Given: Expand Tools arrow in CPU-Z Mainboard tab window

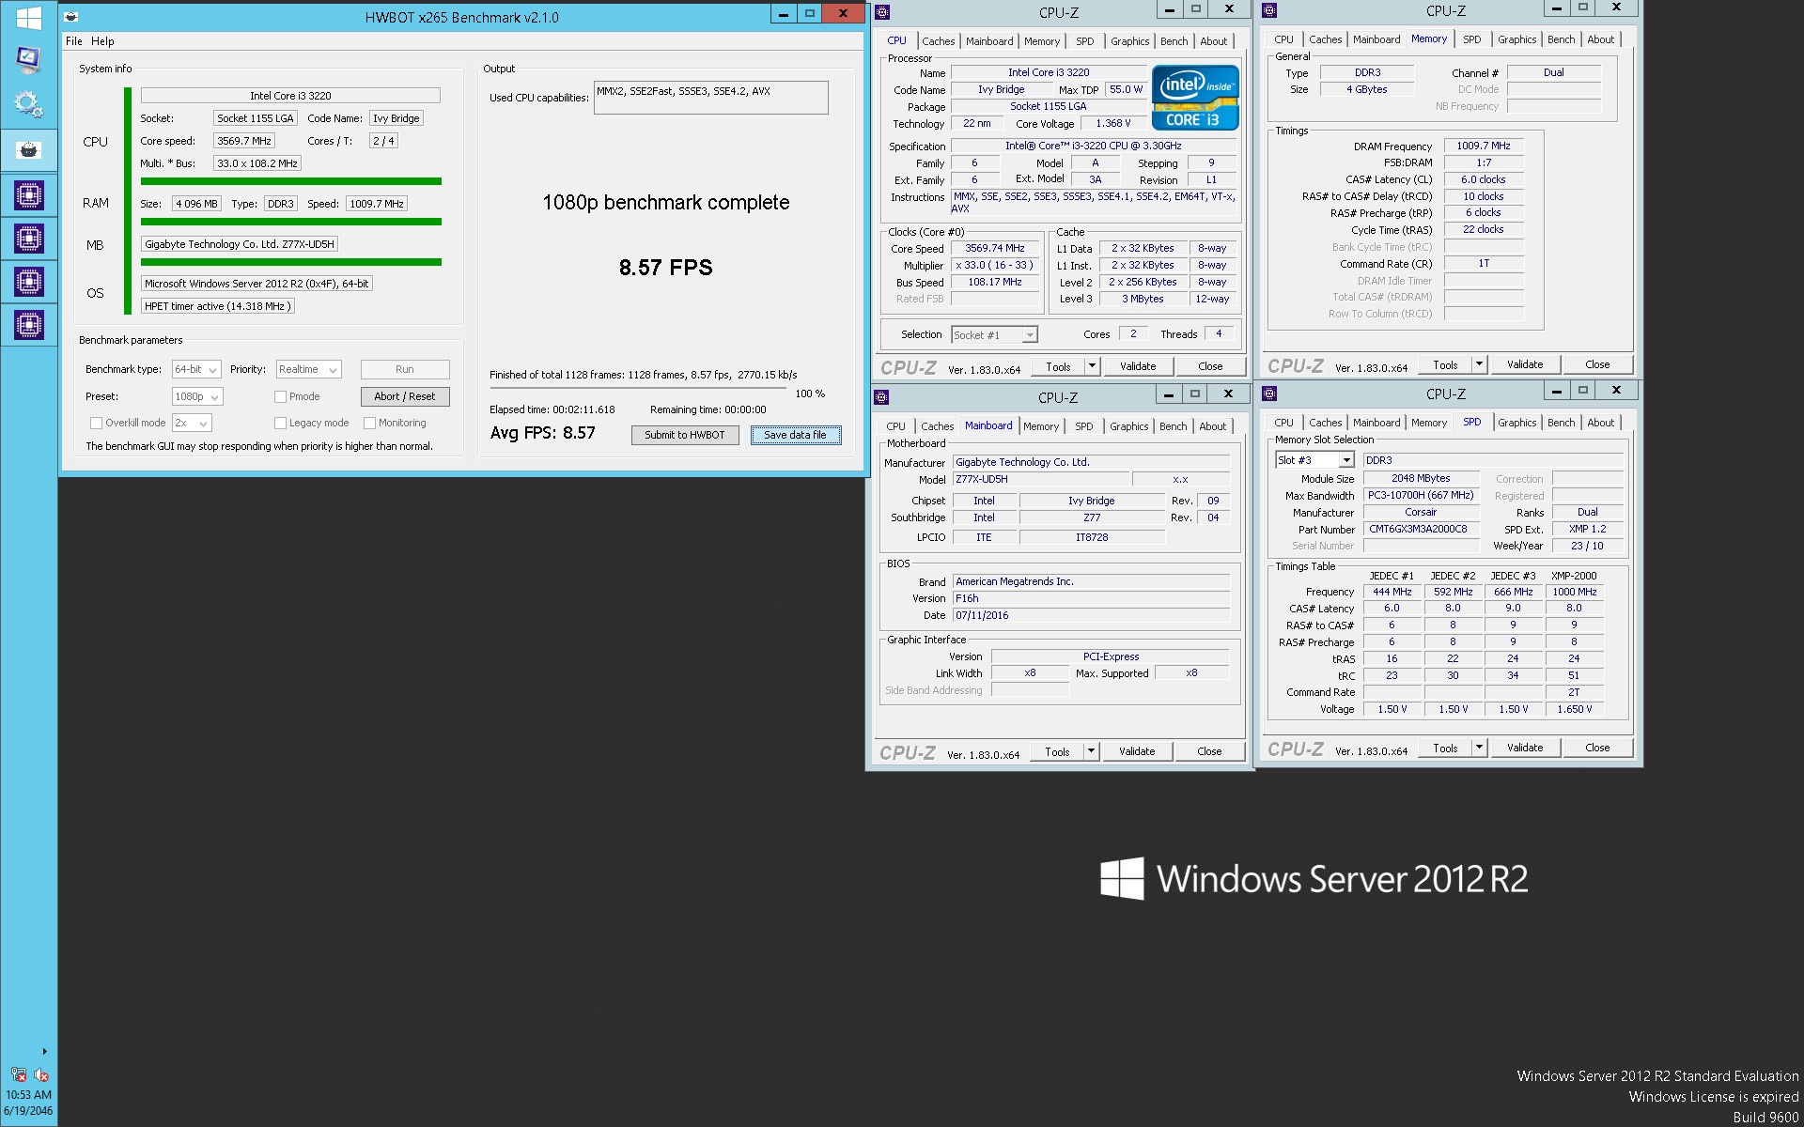Looking at the screenshot, I should point(1091,751).
